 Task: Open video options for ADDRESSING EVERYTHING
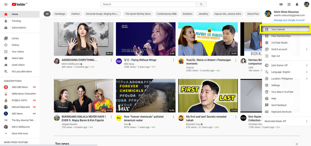(111, 60)
